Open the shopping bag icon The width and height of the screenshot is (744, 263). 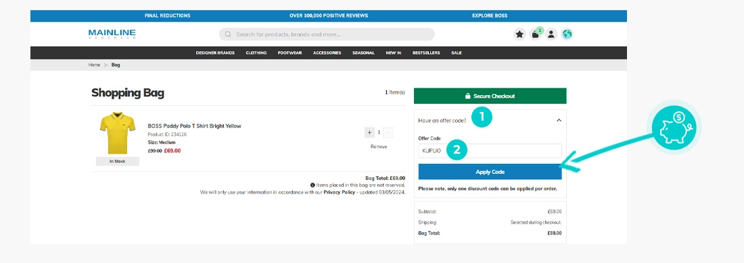click(x=535, y=34)
